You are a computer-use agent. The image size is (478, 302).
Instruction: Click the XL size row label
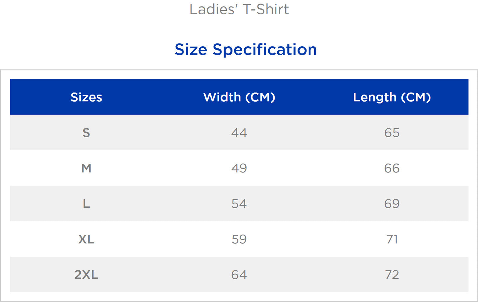(86, 239)
